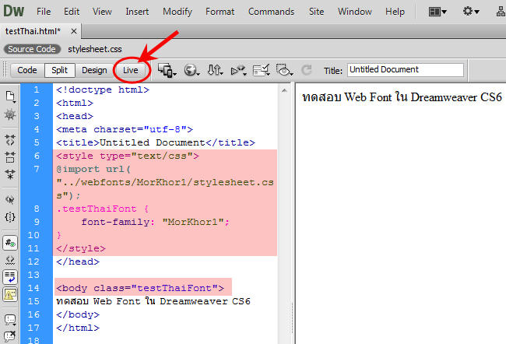Expand the workspace Layout dropdown in menu bar

pyautogui.click(x=437, y=12)
